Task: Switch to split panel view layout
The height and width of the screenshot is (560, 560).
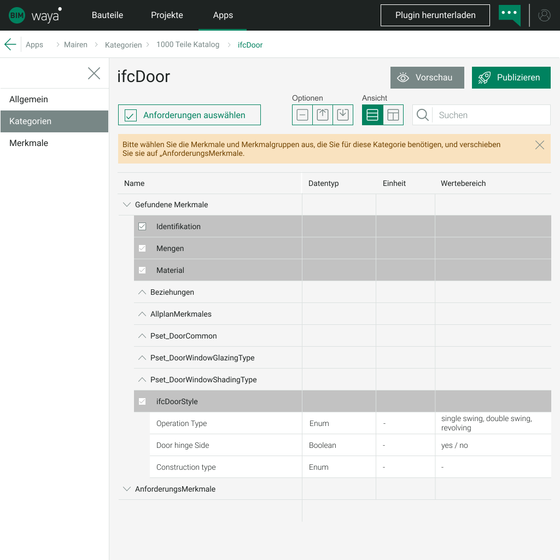Action: pos(393,115)
